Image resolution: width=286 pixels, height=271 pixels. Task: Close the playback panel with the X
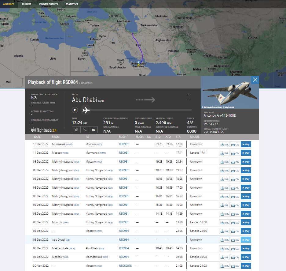click(255, 80)
